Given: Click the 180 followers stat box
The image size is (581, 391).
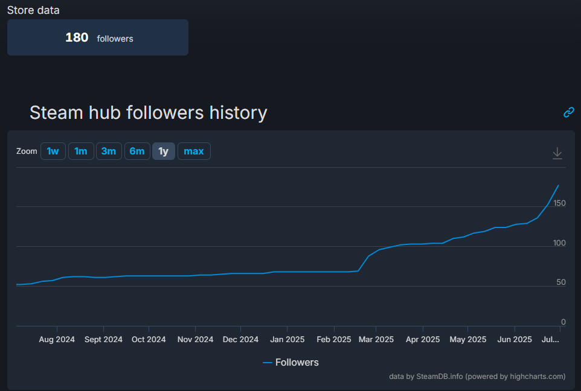Looking at the screenshot, I should pyautogui.click(x=98, y=37).
